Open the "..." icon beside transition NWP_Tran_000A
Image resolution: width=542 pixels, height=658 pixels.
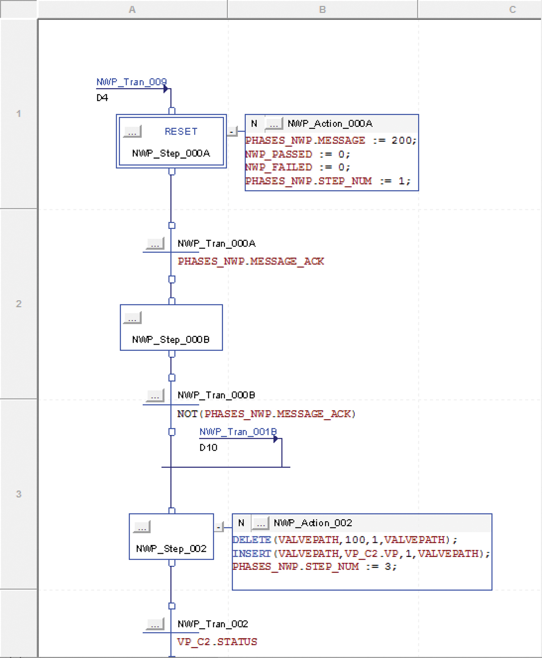tap(155, 243)
